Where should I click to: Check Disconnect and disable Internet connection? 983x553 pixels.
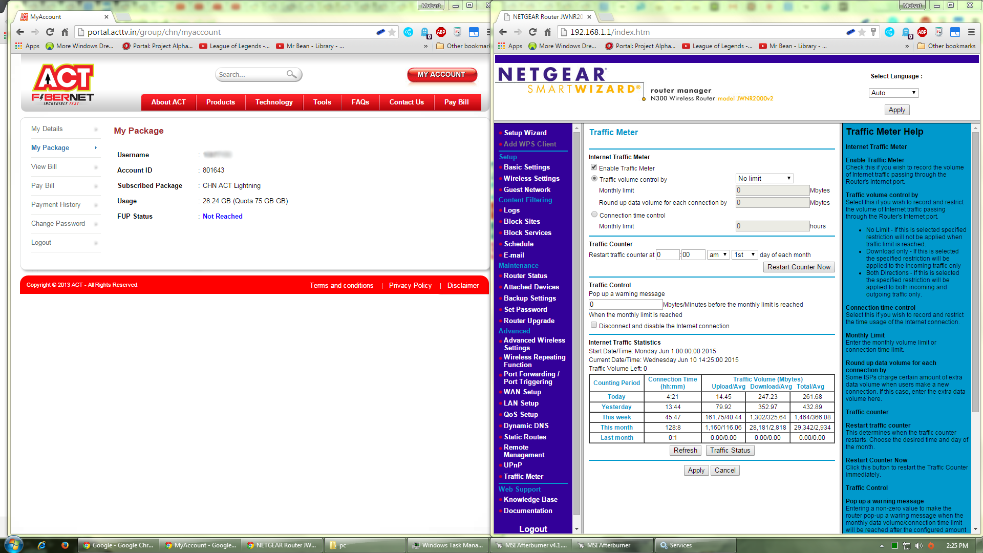594,325
